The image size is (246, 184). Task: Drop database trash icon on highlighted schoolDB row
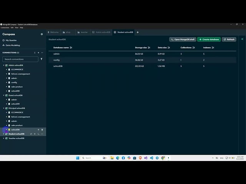[x=42, y=130]
